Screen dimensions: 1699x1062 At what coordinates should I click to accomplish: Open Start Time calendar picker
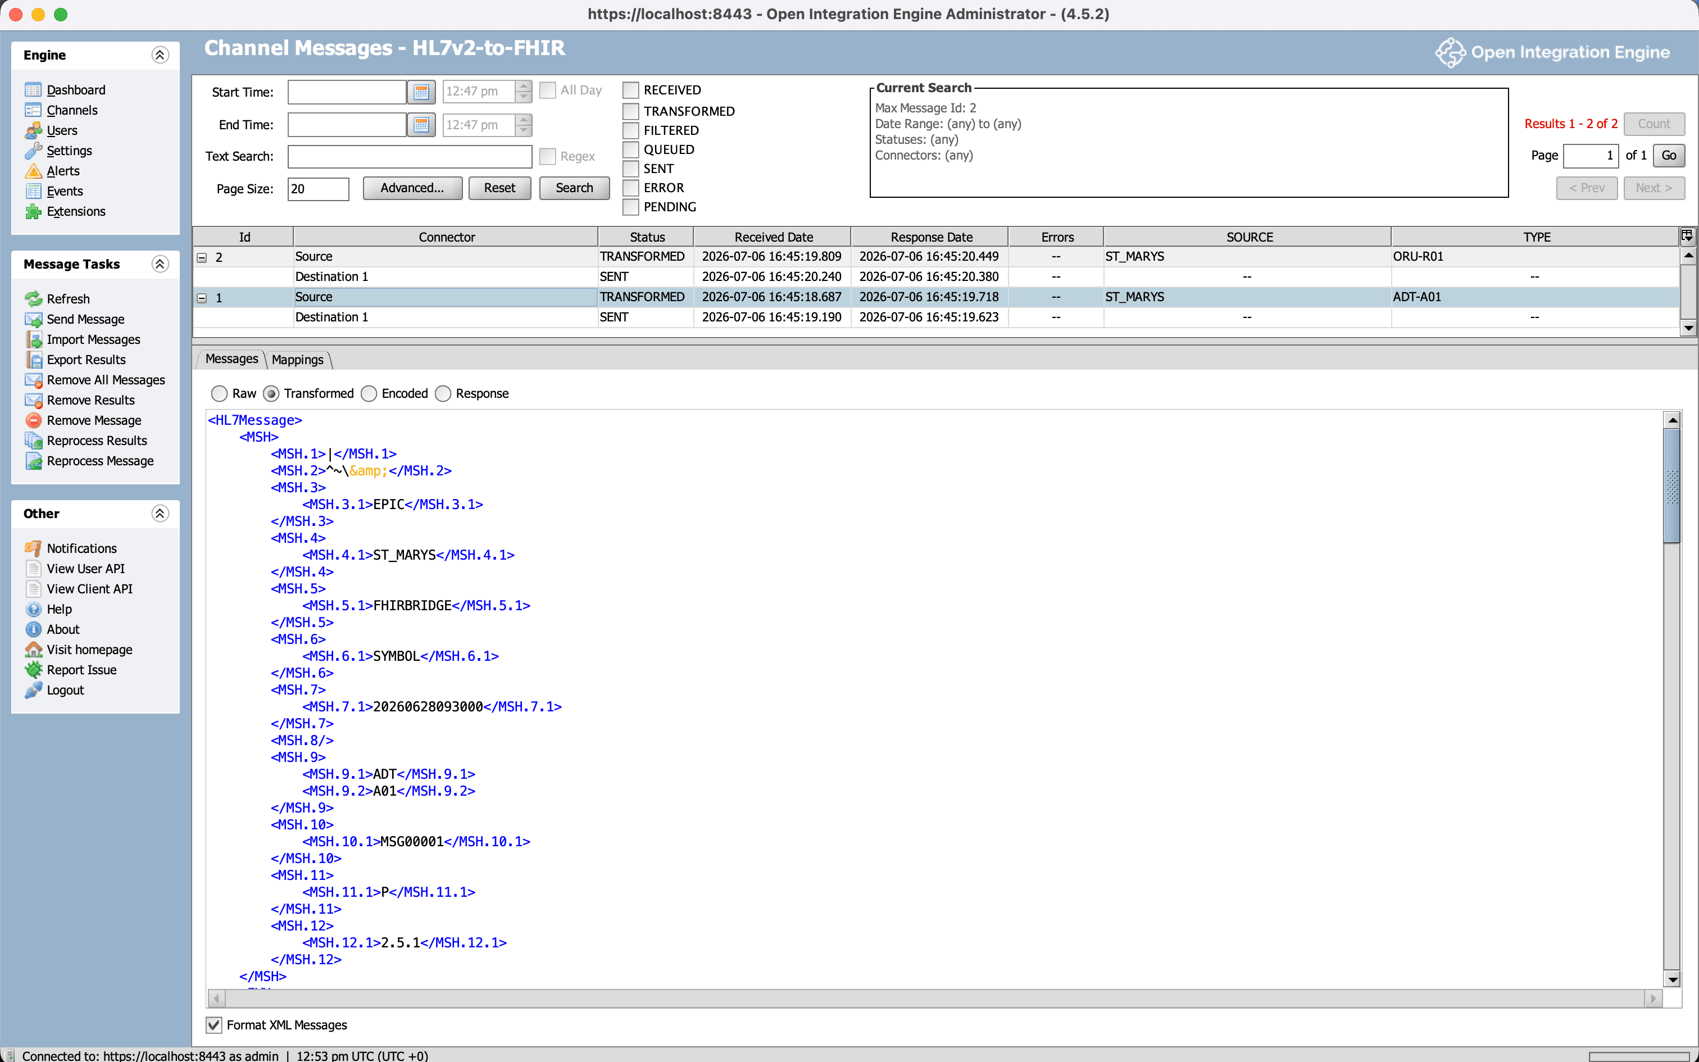tap(421, 91)
